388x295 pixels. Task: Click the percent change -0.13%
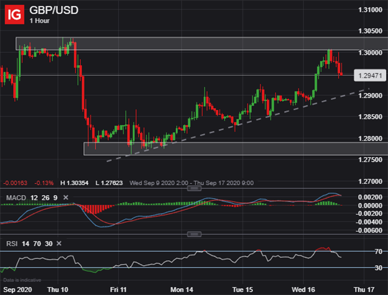point(44,183)
